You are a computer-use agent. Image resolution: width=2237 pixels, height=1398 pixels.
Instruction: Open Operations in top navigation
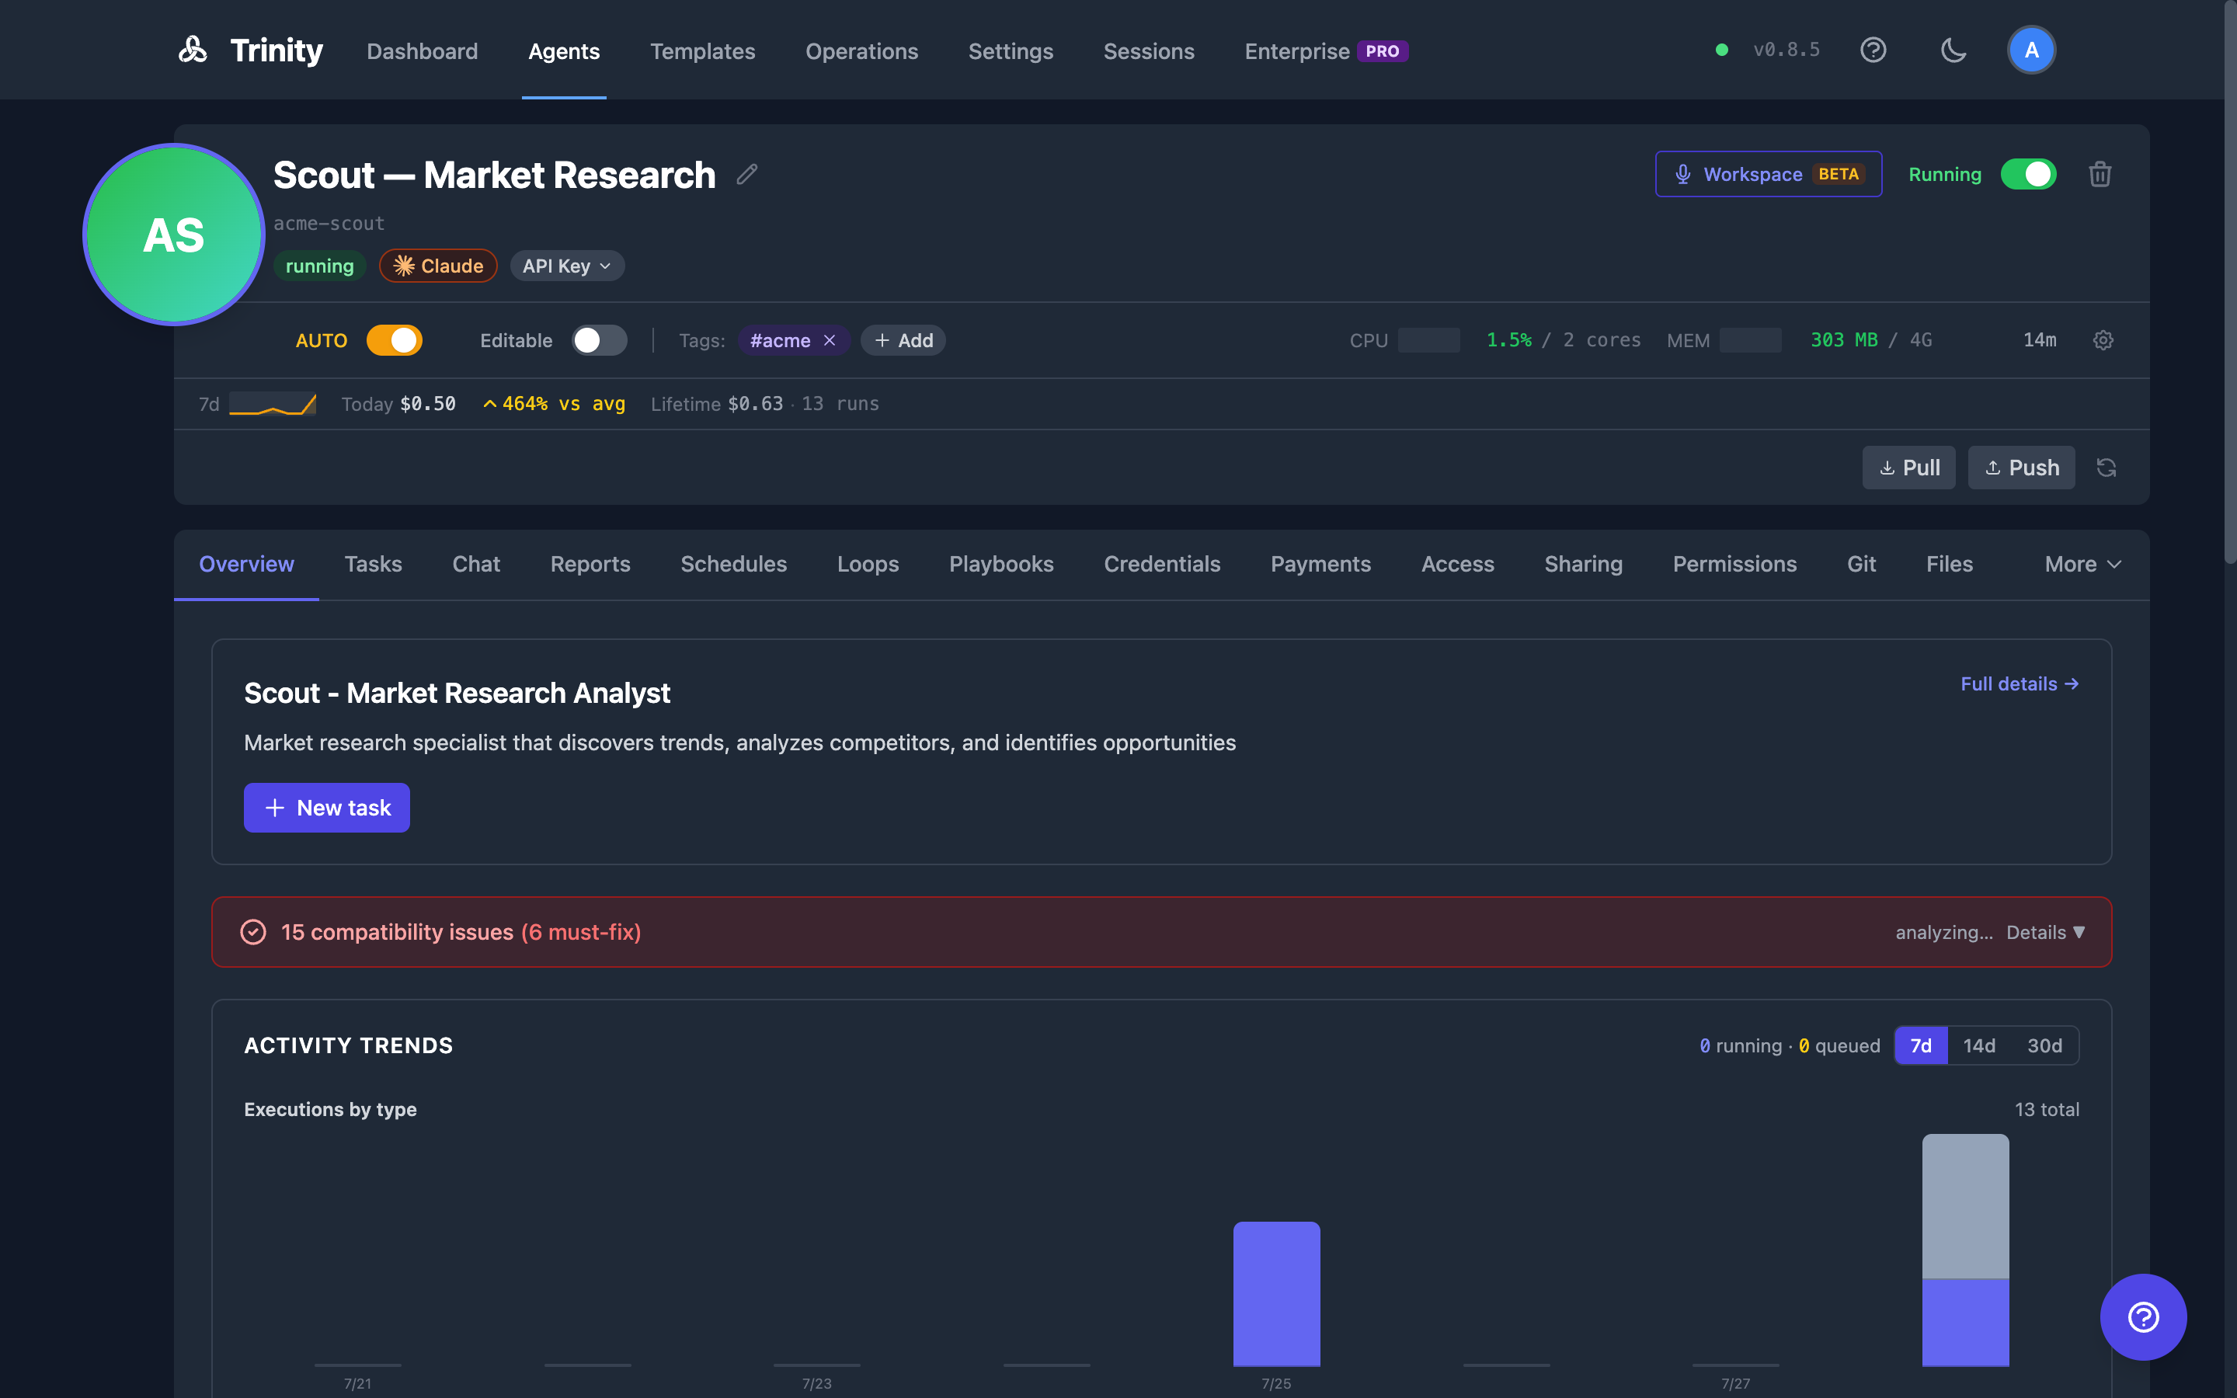point(861,50)
